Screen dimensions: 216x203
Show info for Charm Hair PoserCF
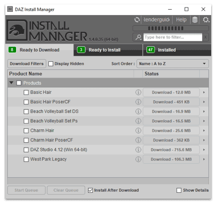tap(138, 140)
